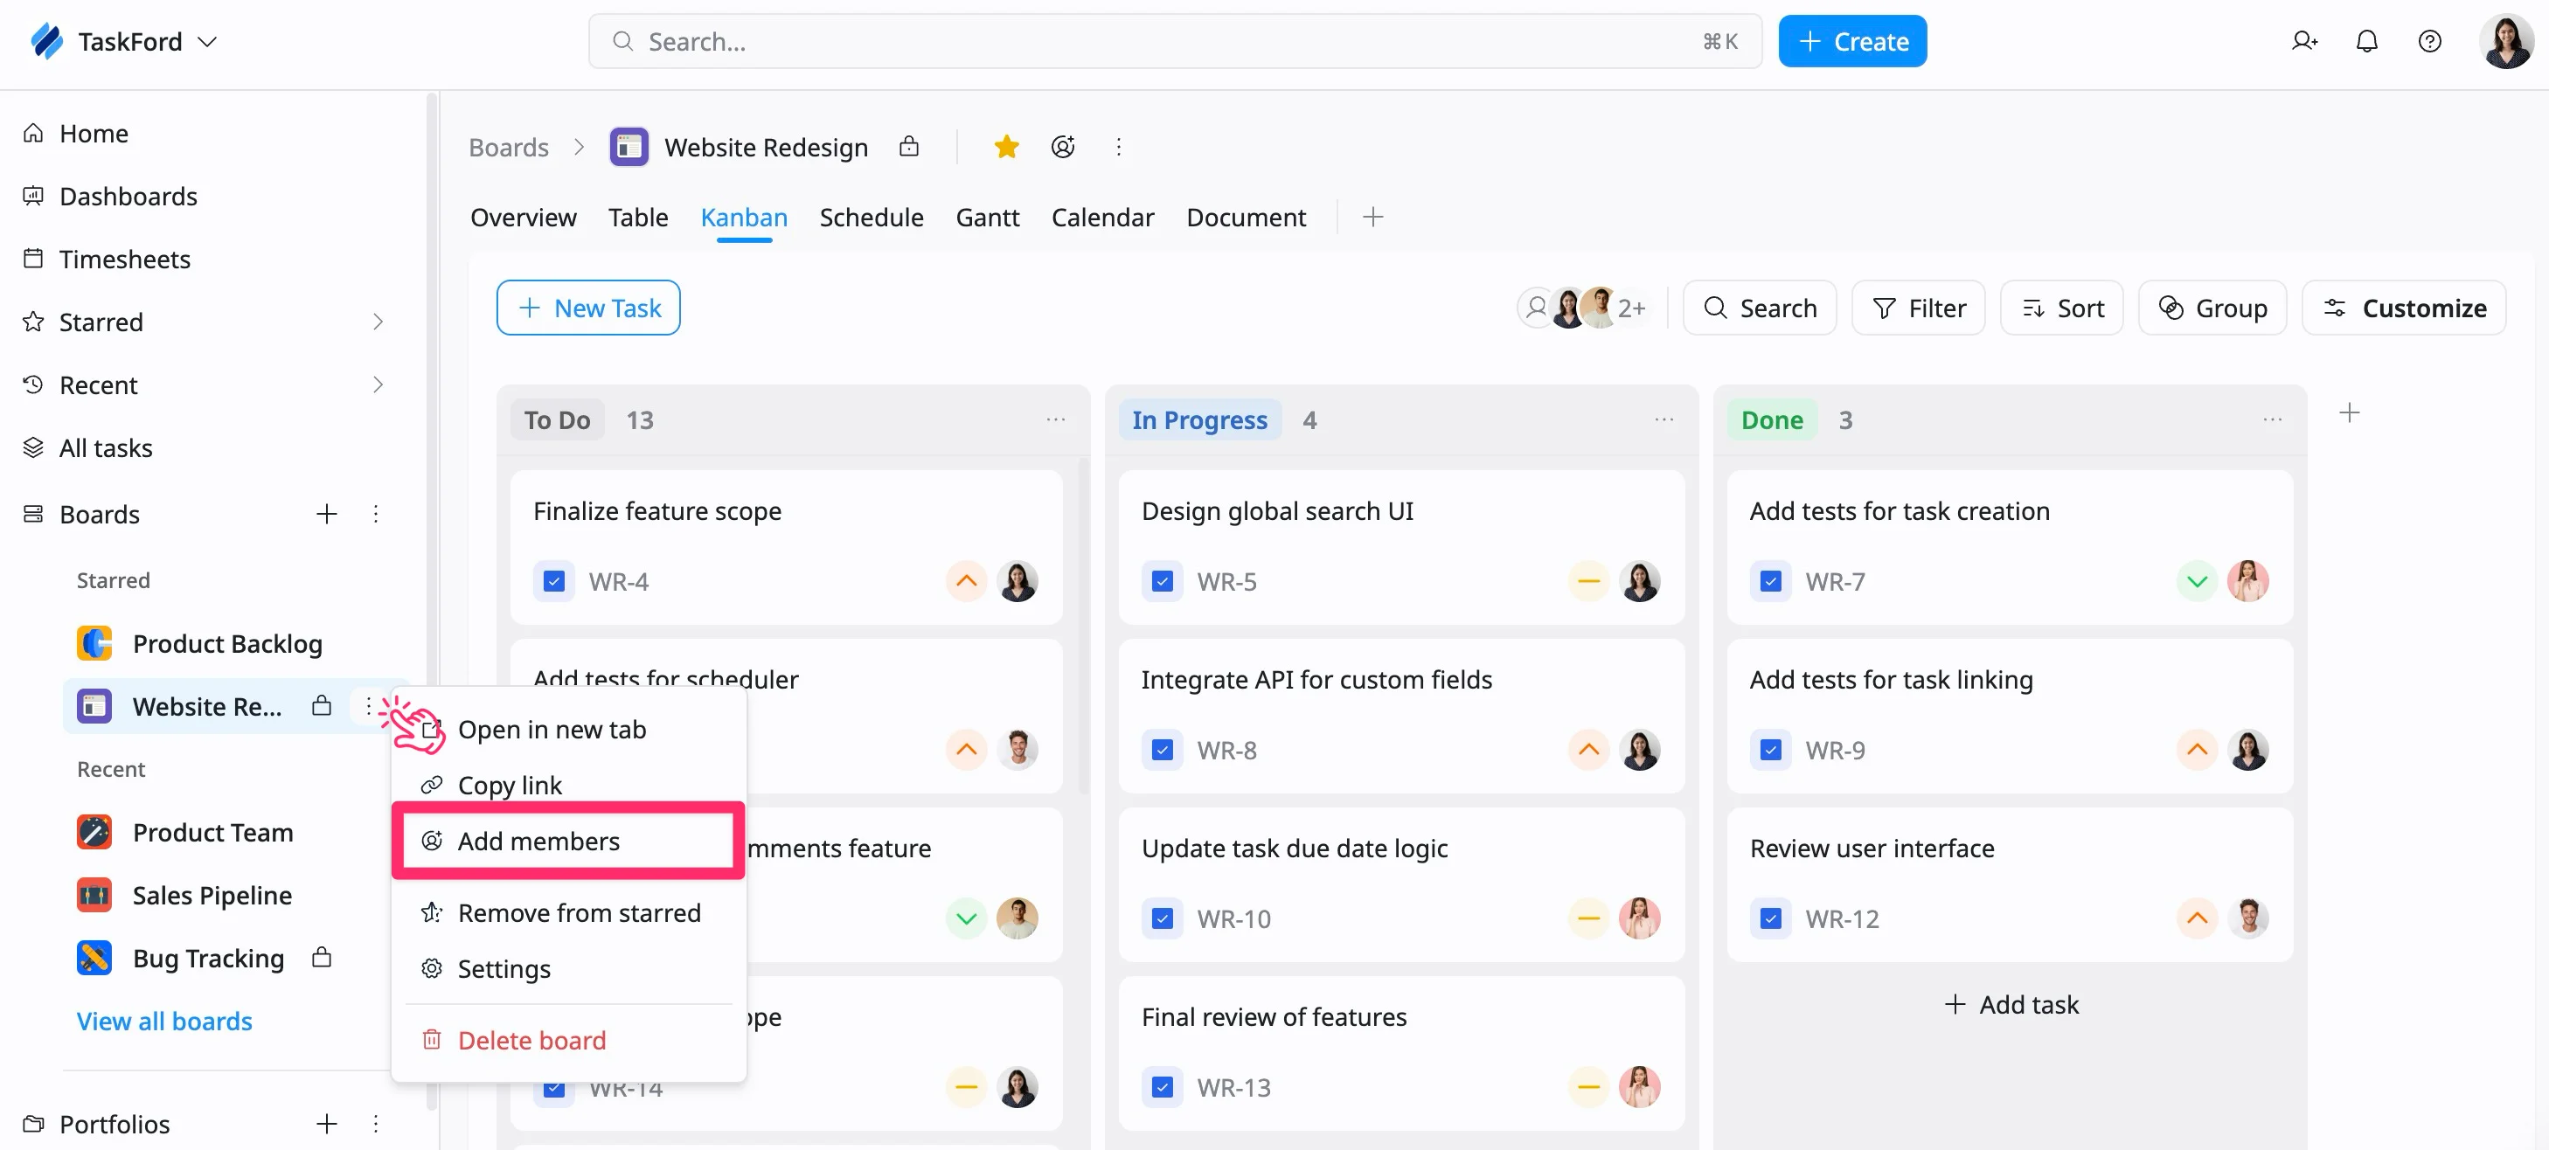Switch to the Schedule tab
This screenshot has height=1150, width=2549.
(871, 217)
